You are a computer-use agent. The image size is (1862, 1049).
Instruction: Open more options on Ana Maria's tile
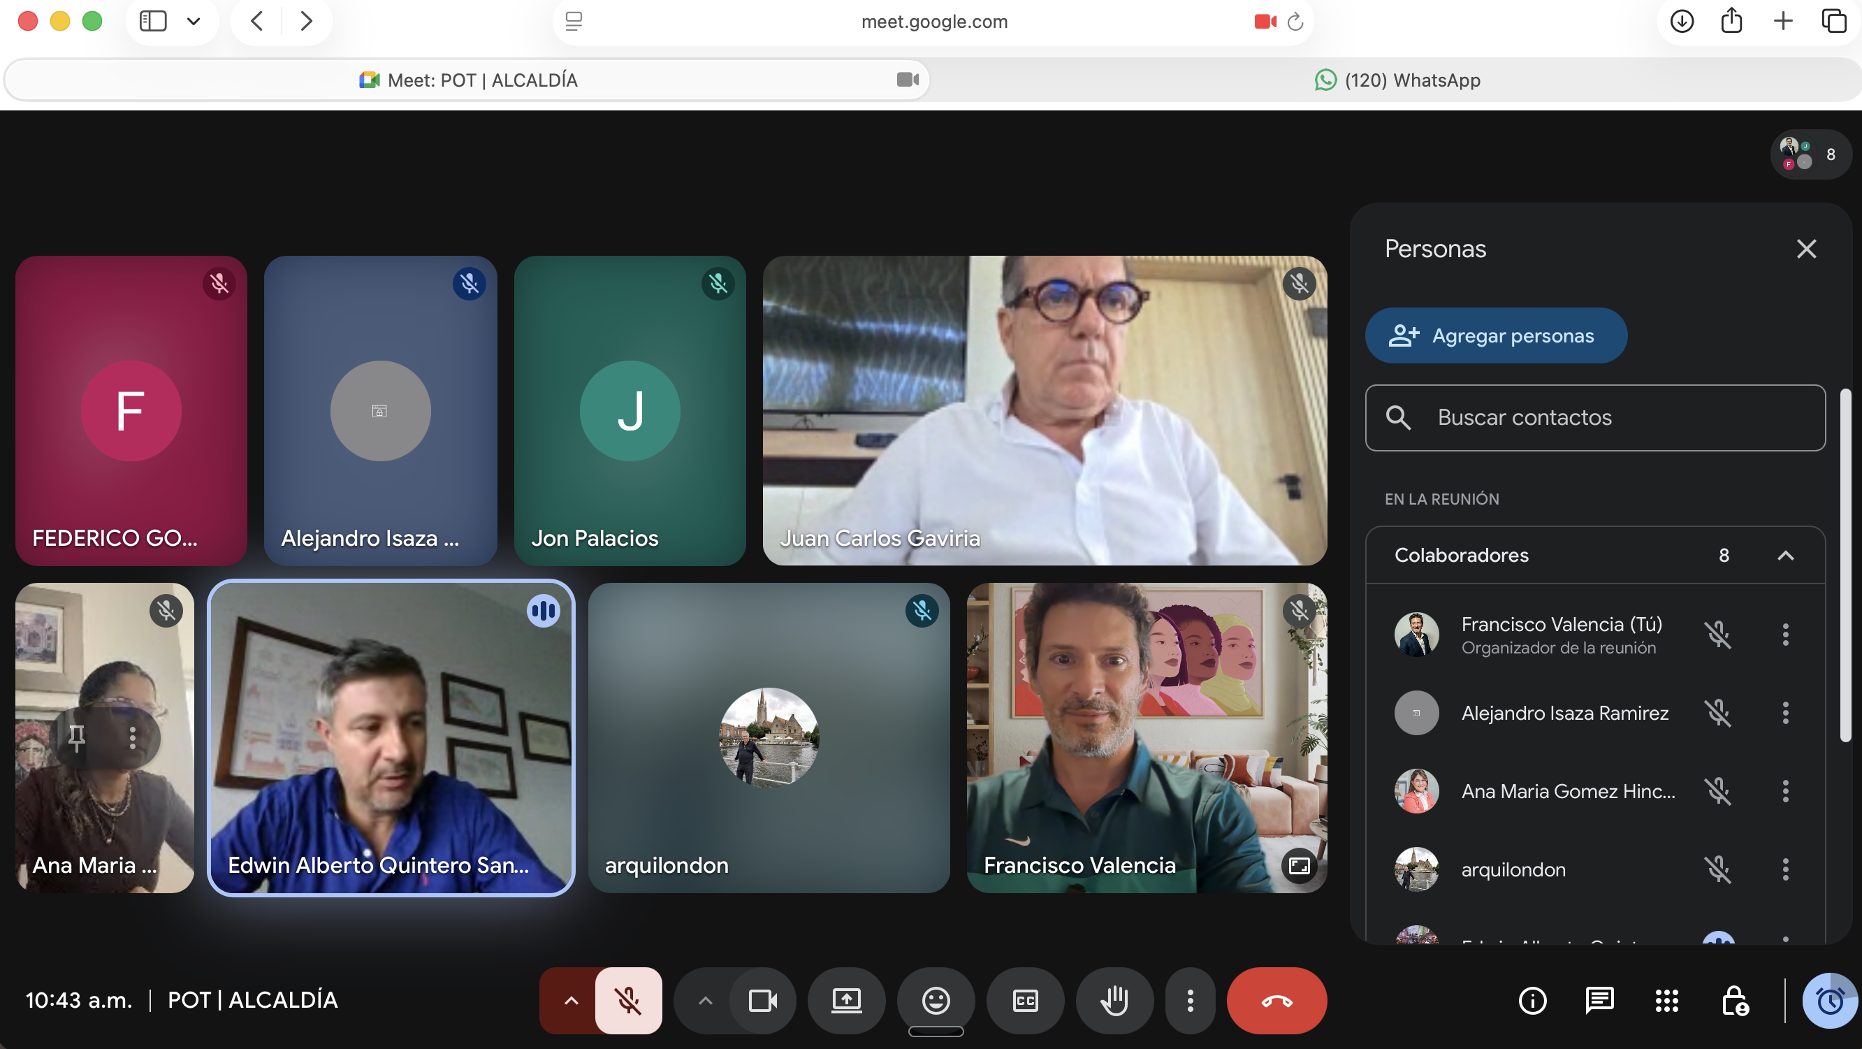click(x=132, y=737)
